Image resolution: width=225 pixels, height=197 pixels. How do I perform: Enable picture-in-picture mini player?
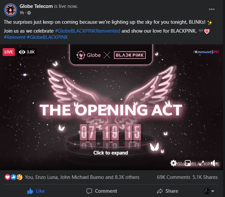(x=187, y=163)
